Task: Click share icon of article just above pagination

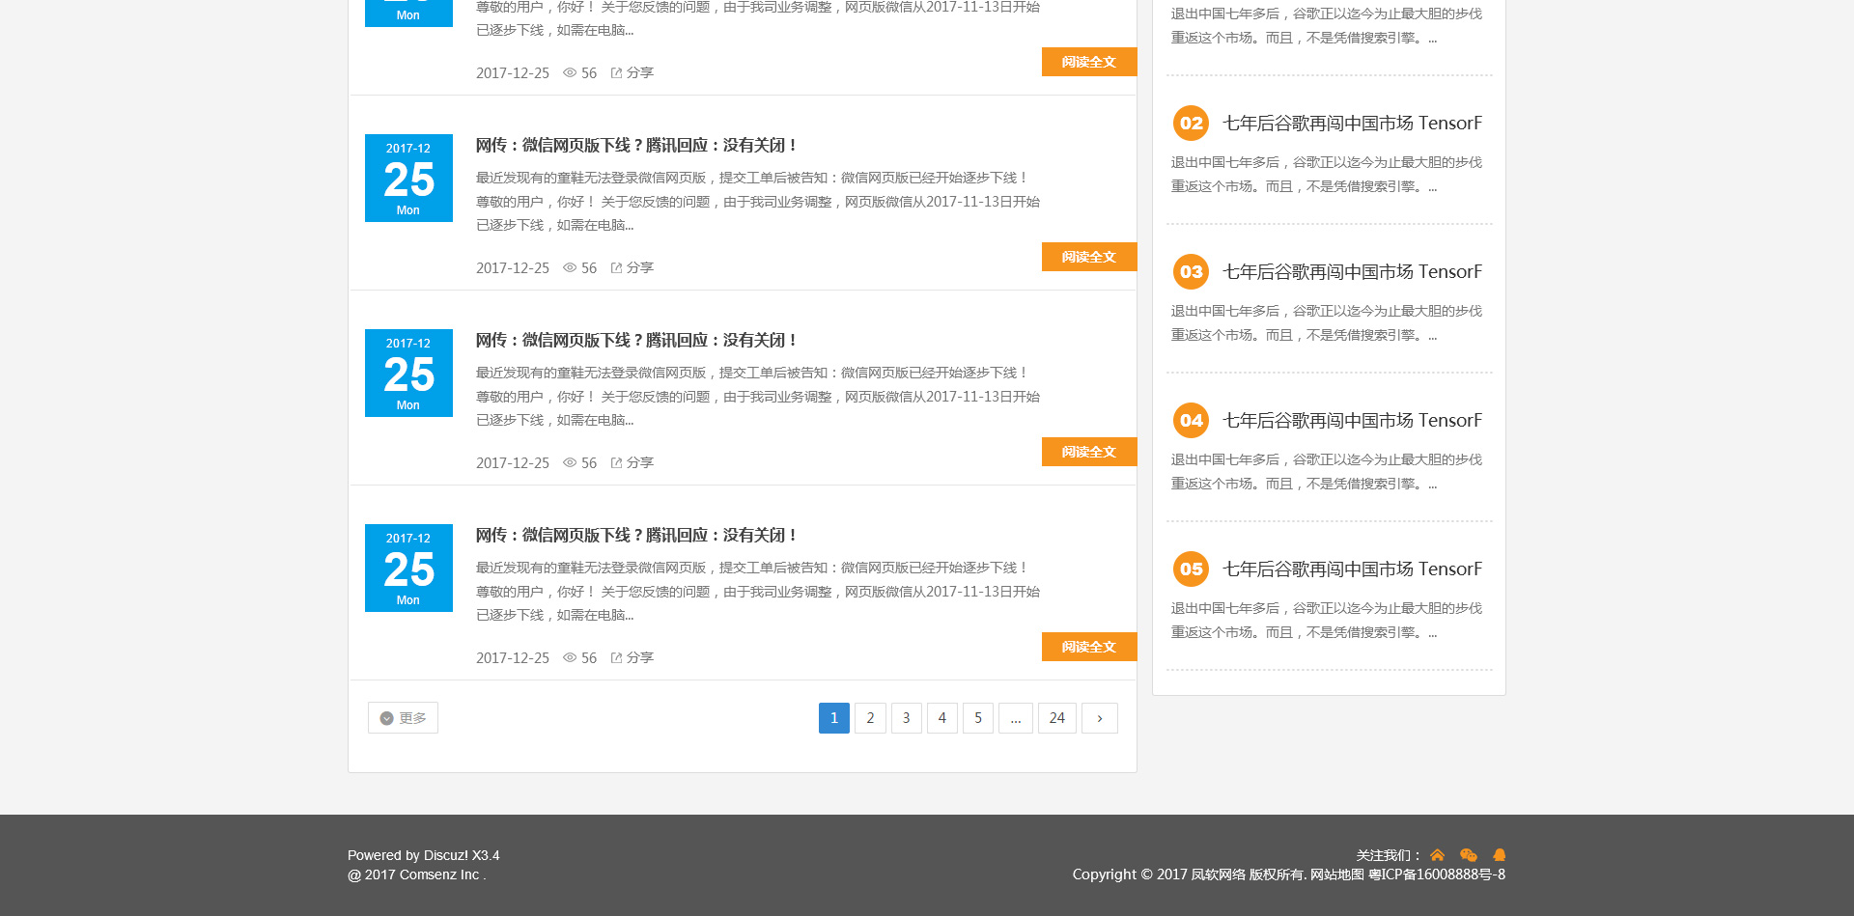Action: (x=616, y=657)
